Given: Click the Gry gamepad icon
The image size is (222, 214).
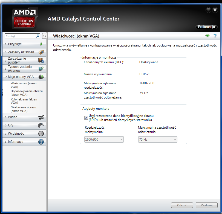Looking at the screenshot, I should coord(41,125).
